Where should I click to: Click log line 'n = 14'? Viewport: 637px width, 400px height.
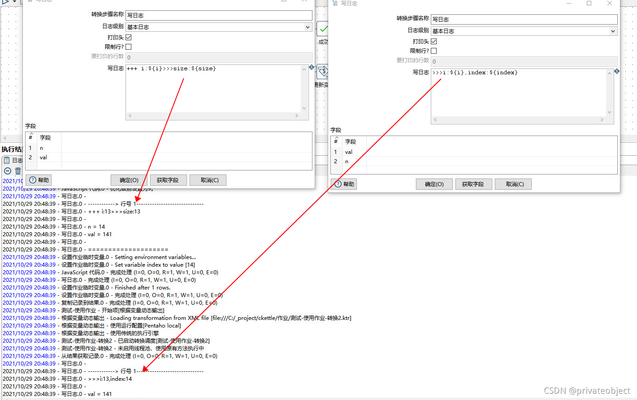96,227
